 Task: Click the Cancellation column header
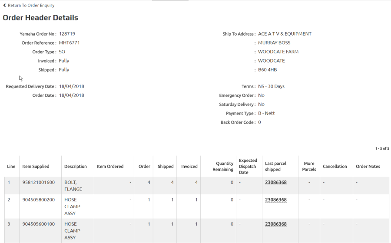pos(335,166)
